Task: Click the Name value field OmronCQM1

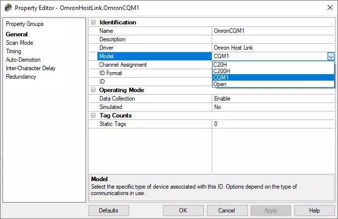Action: pos(273,31)
